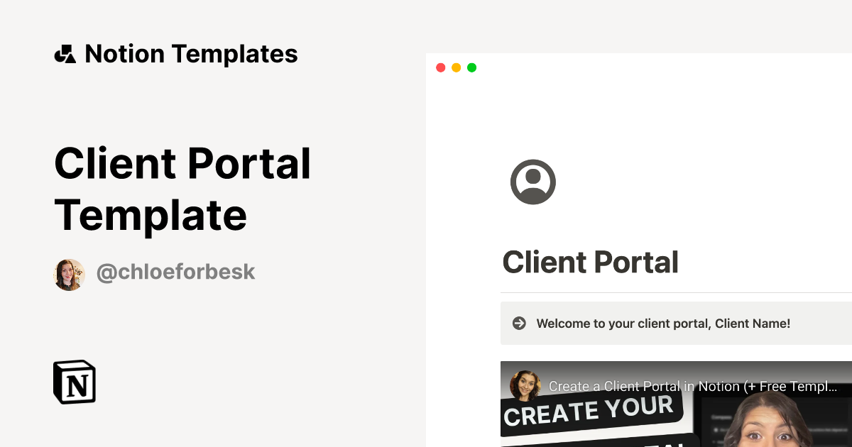The width and height of the screenshot is (852, 447).
Task: Click the Notion cube logo
Action: tap(75, 382)
